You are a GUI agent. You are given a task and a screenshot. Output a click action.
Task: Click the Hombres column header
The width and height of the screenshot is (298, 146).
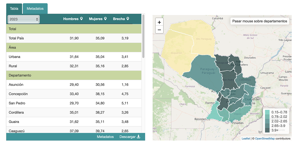71,19
